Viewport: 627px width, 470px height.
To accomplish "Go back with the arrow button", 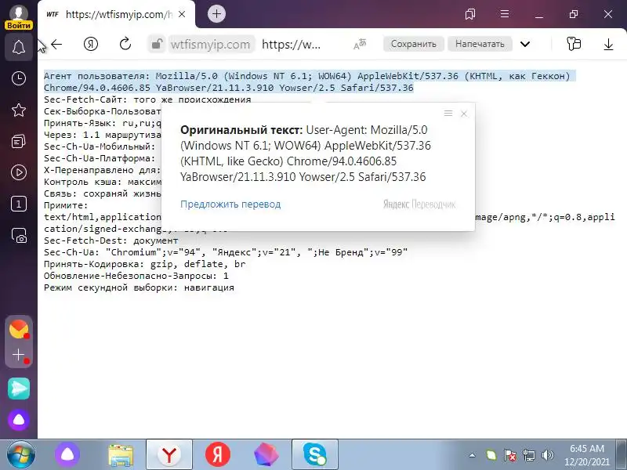I will 56,44.
